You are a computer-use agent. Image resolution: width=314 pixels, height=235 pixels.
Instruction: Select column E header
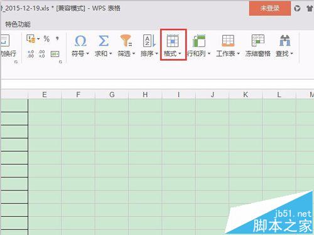[45, 95]
